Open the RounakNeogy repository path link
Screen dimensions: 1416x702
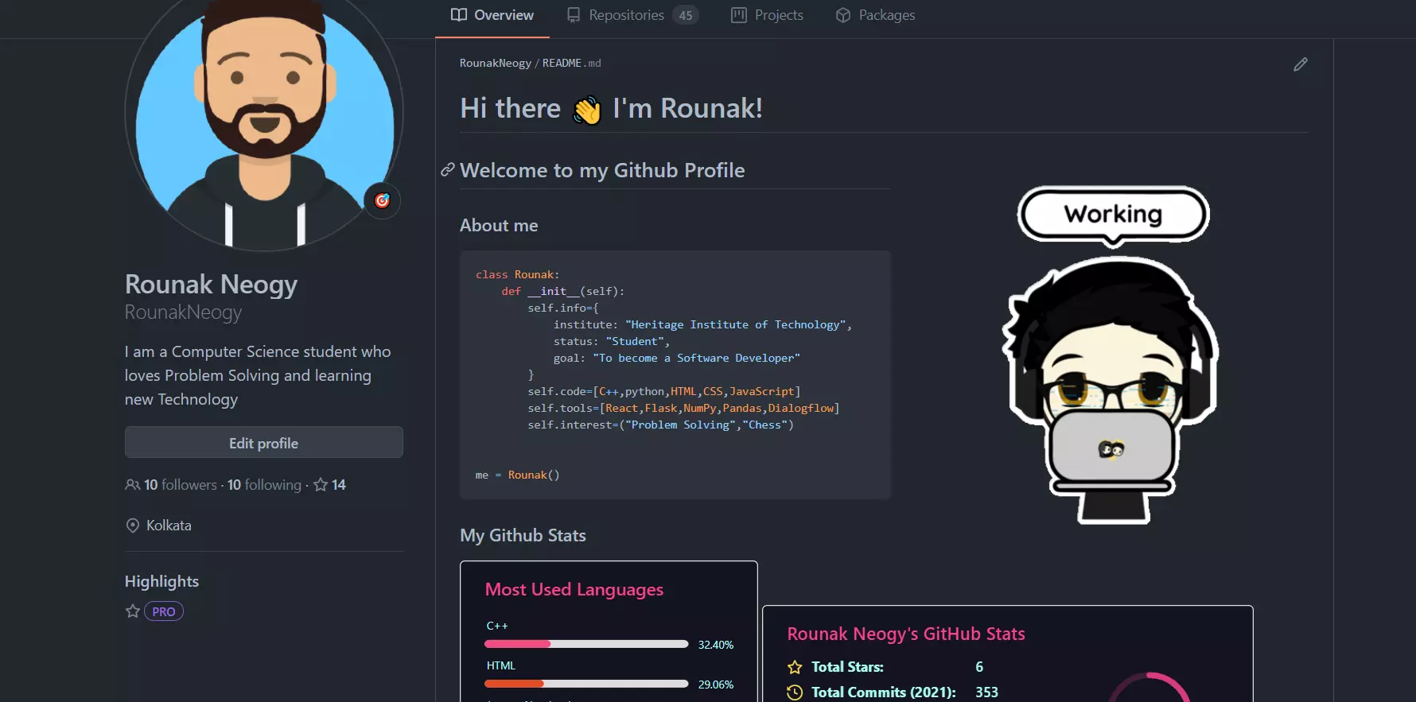point(495,63)
